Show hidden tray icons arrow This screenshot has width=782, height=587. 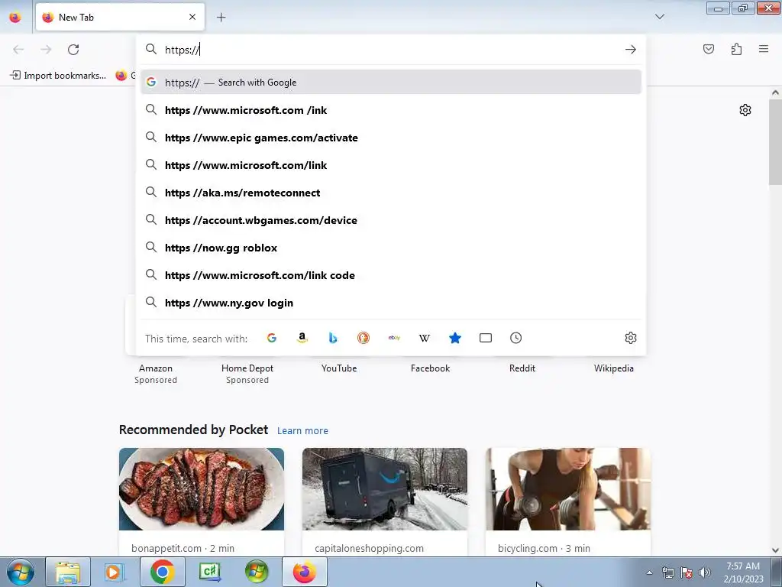649,572
